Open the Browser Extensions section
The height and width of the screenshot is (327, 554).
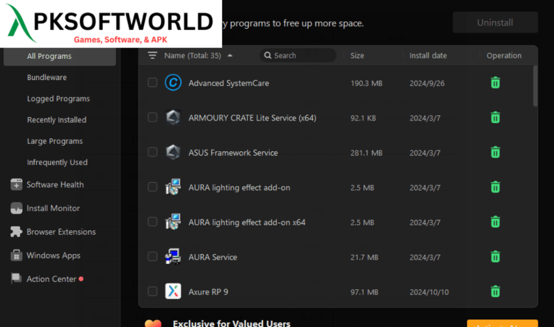(x=61, y=232)
